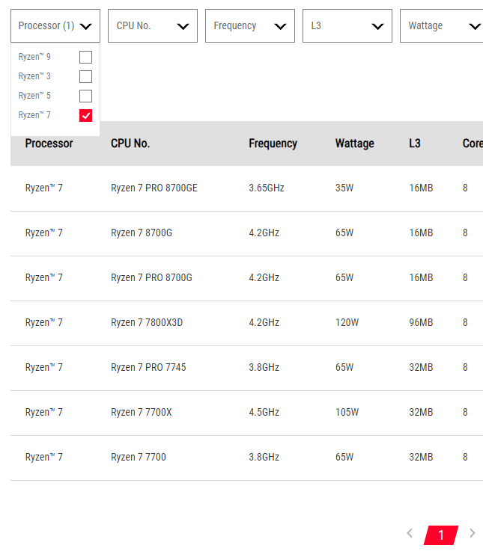Click the 105W wattage value
The height and width of the screenshot is (551, 483).
point(347,412)
